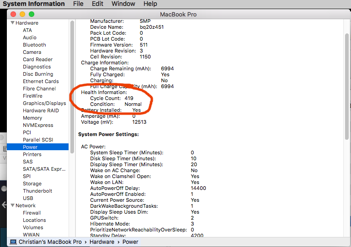This screenshot has height=247, width=351.
Task: Open the System Information app menu
Action: pos(33,4)
